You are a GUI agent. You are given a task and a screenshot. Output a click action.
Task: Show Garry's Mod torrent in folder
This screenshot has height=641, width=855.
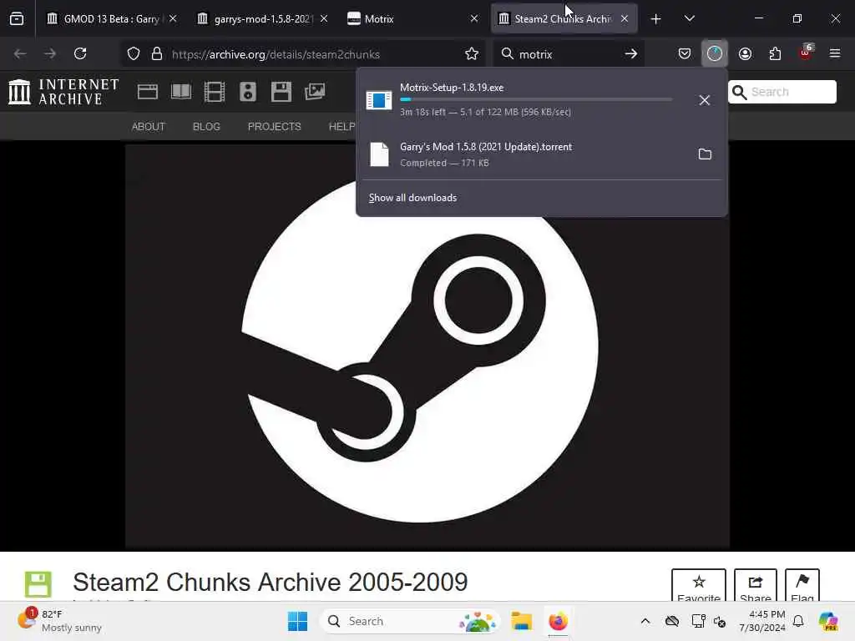[x=705, y=154]
